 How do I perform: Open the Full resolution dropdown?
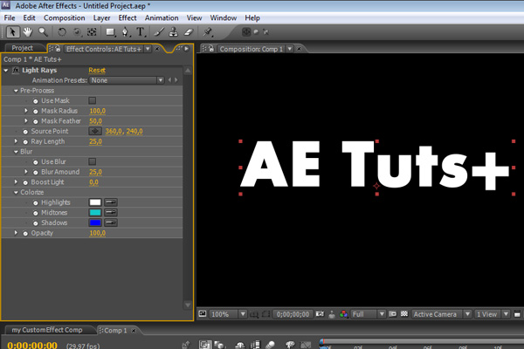pos(368,314)
